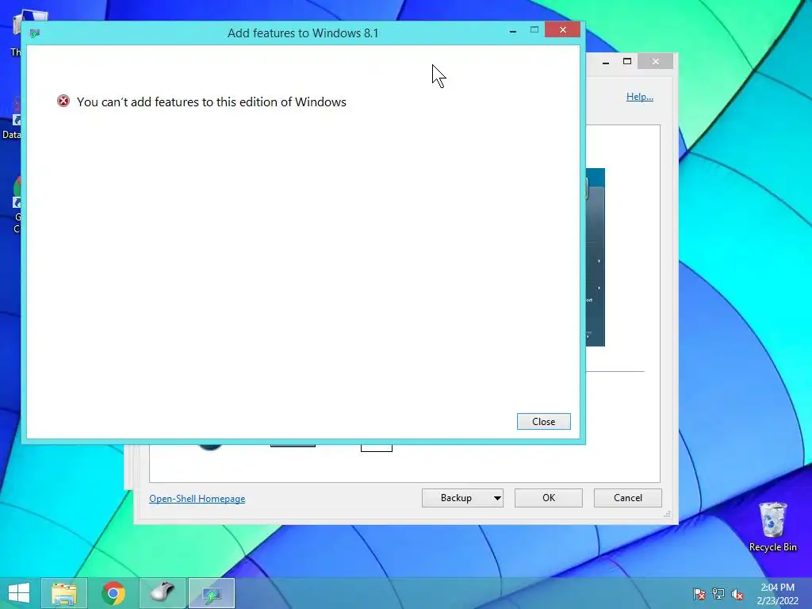Click the muted volume tray icon
This screenshot has height=609, width=812.
[x=737, y=594]
